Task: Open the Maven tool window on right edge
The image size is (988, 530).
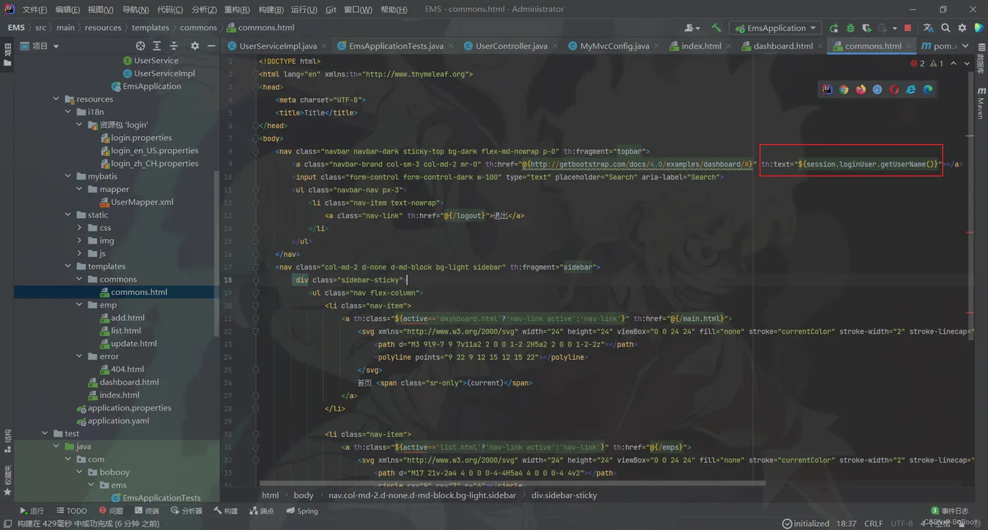Action: (x=981, y=103)
